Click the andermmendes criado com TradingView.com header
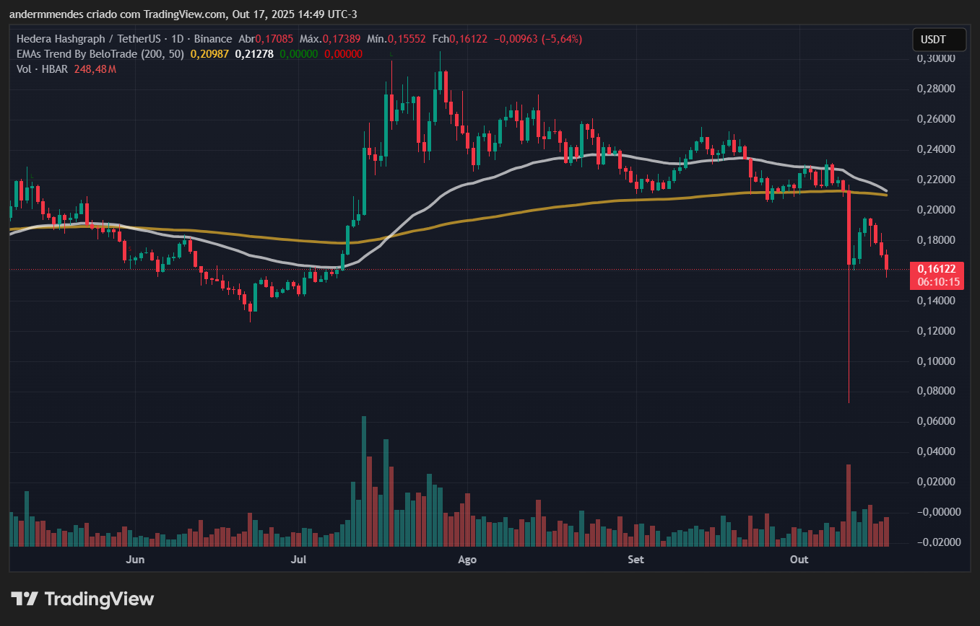The image size is (980, 626). [184, 14]
